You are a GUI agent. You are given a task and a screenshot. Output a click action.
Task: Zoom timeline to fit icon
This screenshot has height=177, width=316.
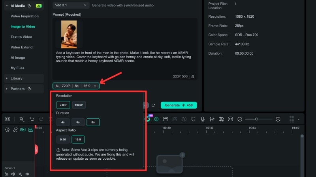(x=230, y=119)
